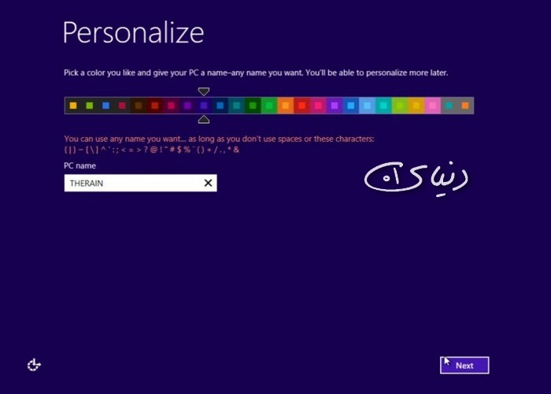The height and width of the screenshot is (394, 551).
Task: Select the yellow-on-black first color swatch
Action: coord(73,106)
